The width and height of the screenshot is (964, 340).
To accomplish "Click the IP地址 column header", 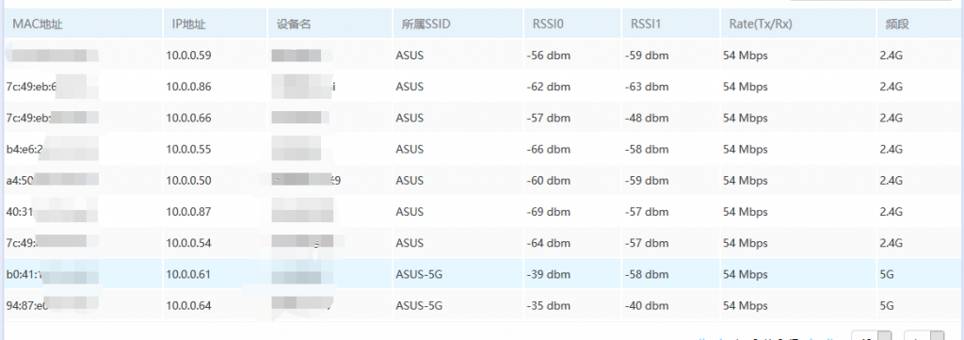I will 188,24.
